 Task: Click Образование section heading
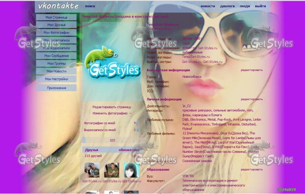point(158,170)
